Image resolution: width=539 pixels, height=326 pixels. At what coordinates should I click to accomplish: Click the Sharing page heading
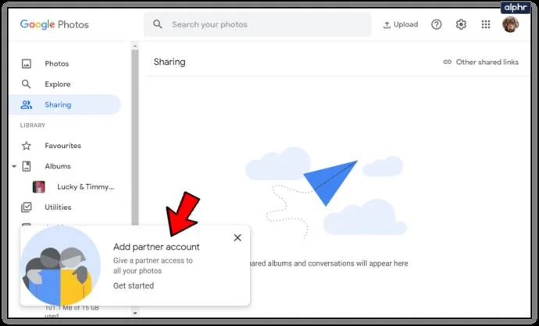click(170, 62)
